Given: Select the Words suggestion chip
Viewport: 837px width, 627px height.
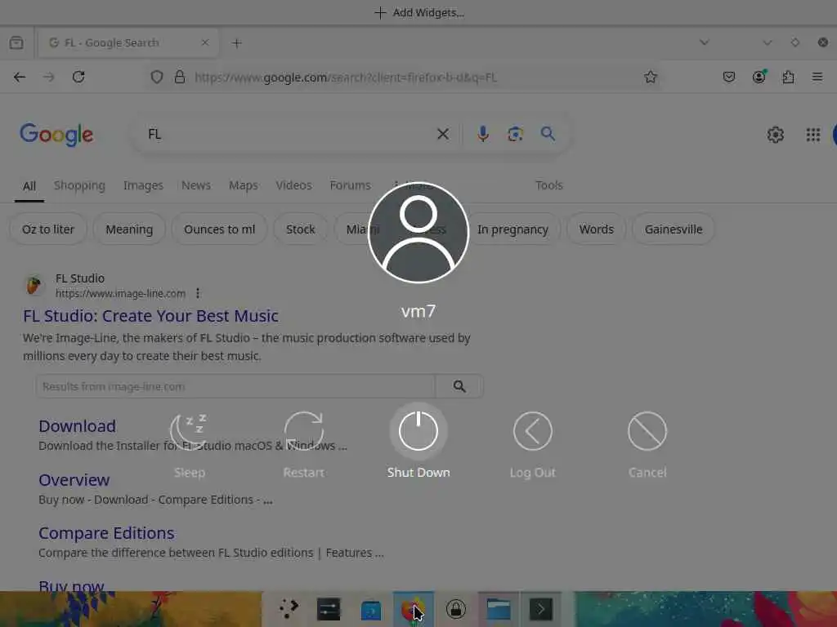Looking at the screenshot, I should click(x=596, y=229).
